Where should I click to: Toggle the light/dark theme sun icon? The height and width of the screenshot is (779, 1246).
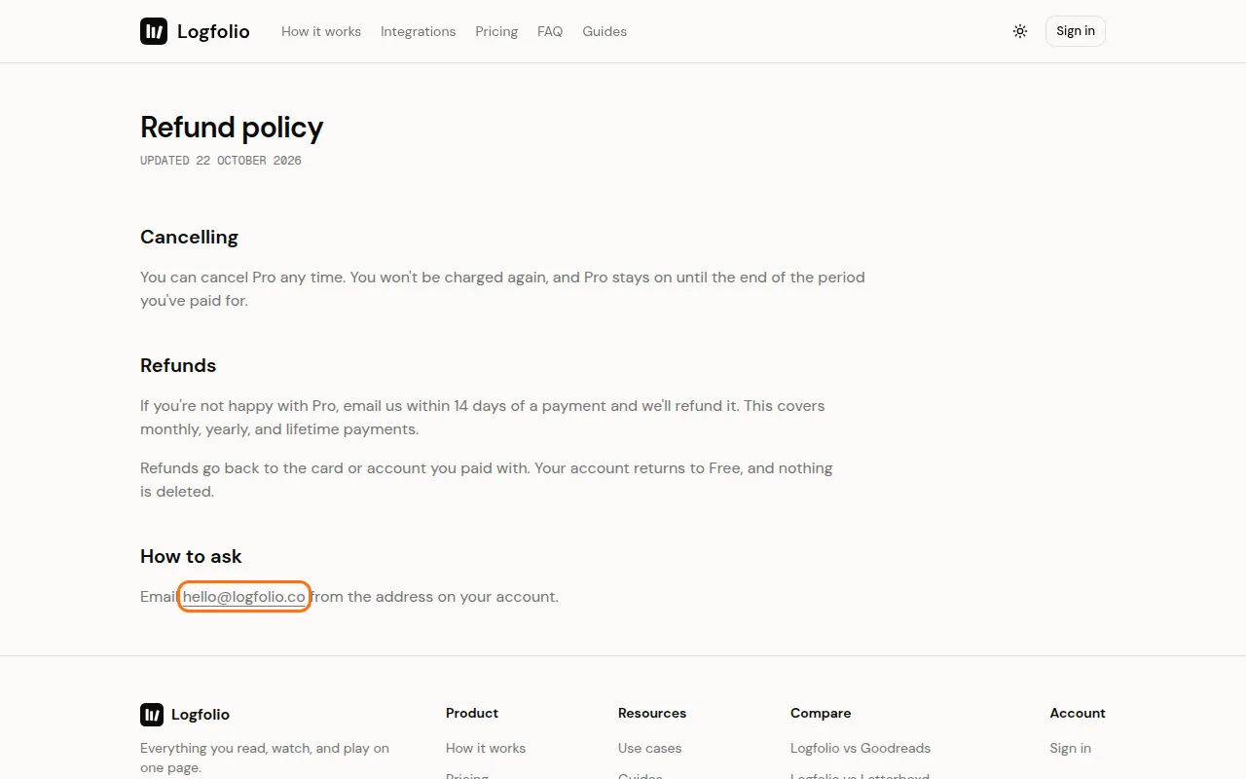click(x=1020, y=31)
